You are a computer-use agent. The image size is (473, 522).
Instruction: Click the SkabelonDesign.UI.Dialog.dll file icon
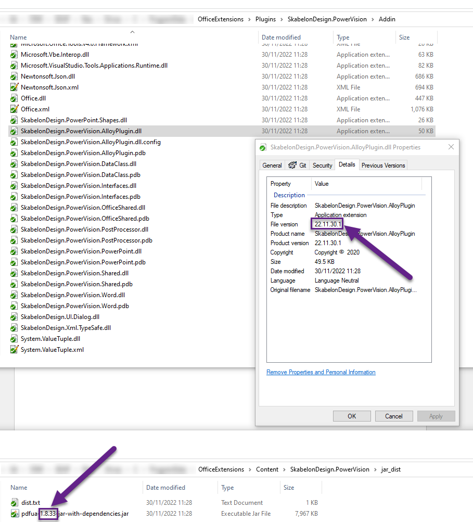coord(14,317)
